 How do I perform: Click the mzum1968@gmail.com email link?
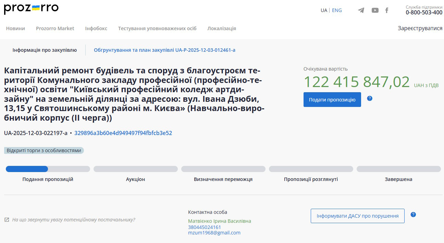coord(214,233)
